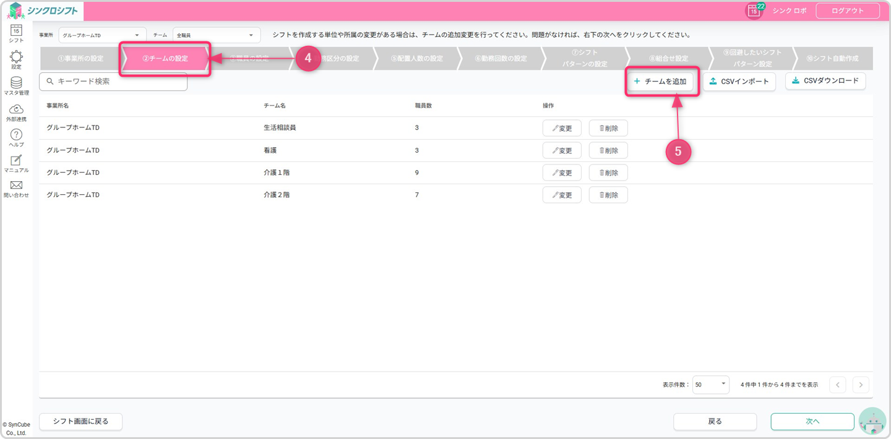Switch to step ⑤配置人数の設定 tab
Image resolution: width=891 pixels, height=439 pixels.
point(416,59)
